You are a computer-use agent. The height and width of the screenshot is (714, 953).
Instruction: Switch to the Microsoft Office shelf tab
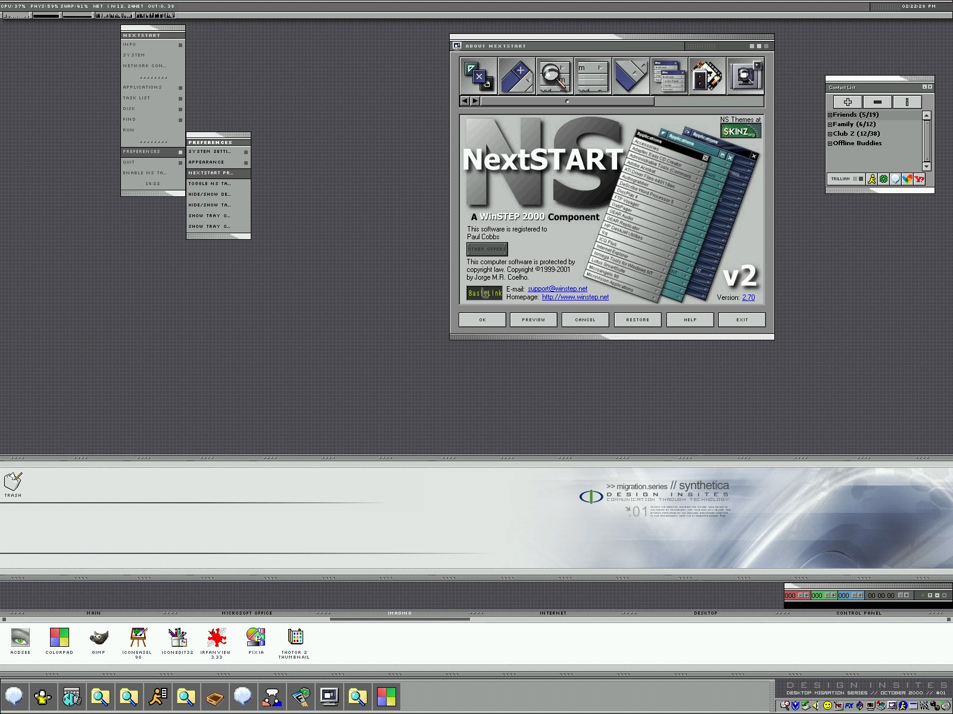pyautogui.click(x=247, y=613)
